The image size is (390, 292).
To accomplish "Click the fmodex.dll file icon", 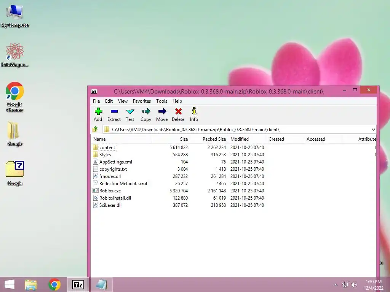I will [95, 176].
